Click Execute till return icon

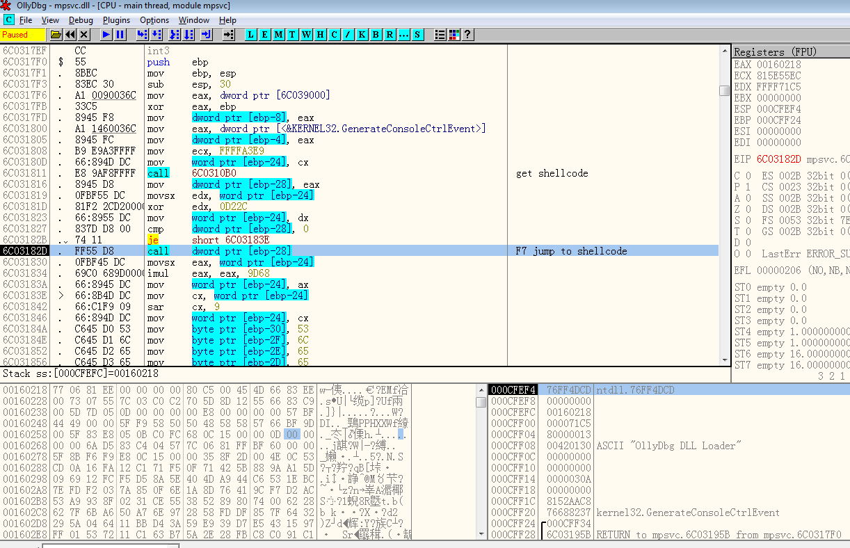click(x=206, y=34)
